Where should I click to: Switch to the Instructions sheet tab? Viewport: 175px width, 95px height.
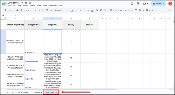click(23, 92)
